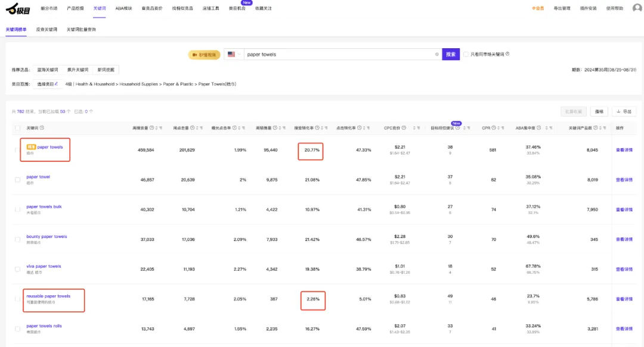Click the sort arrows on the 周搜索量 column

(x=156, y=128)
